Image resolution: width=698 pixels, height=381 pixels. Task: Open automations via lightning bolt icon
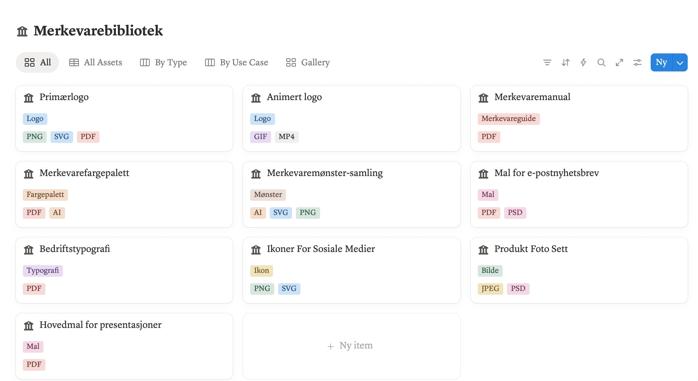(583, 62)
